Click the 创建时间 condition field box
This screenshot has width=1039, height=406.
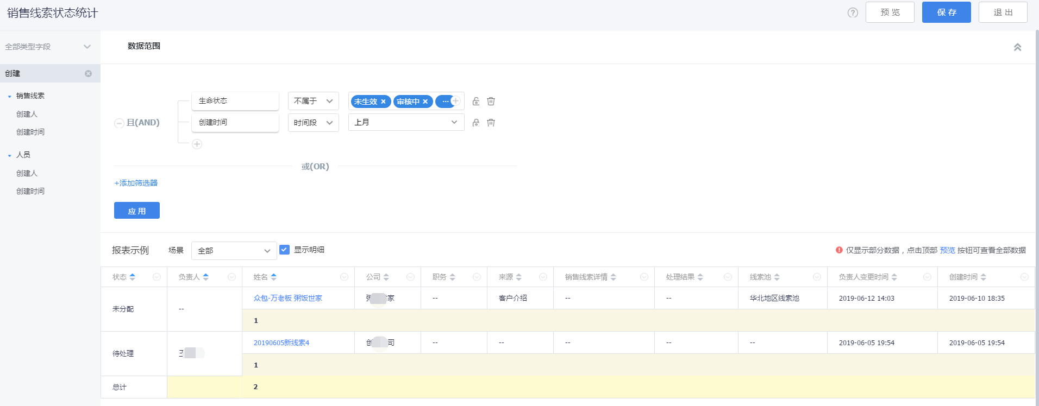tap(235, 123)
